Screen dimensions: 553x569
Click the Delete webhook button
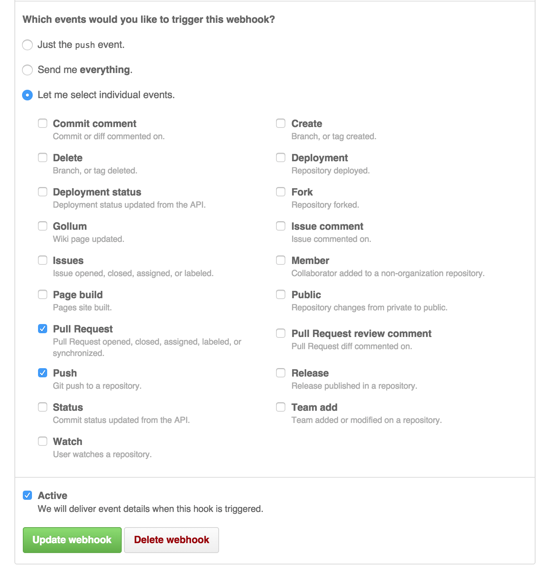[x=171, y=540]
